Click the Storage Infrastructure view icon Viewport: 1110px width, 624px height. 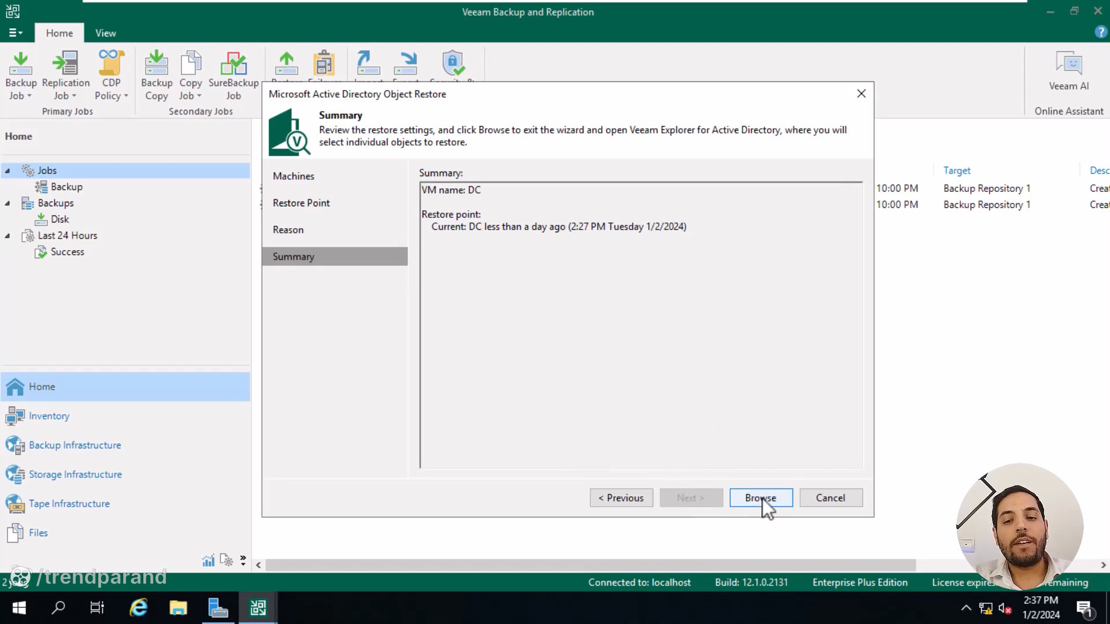15,474
